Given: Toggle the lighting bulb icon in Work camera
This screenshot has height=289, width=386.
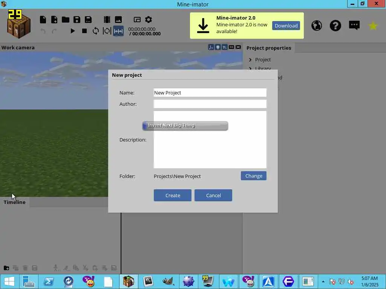Looking at the screenshot, I should coord(218,47).
